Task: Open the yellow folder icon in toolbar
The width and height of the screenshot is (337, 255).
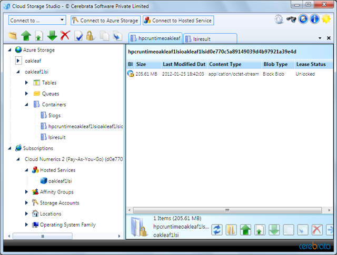Action: pyautogui.click(x=13, y=35)
